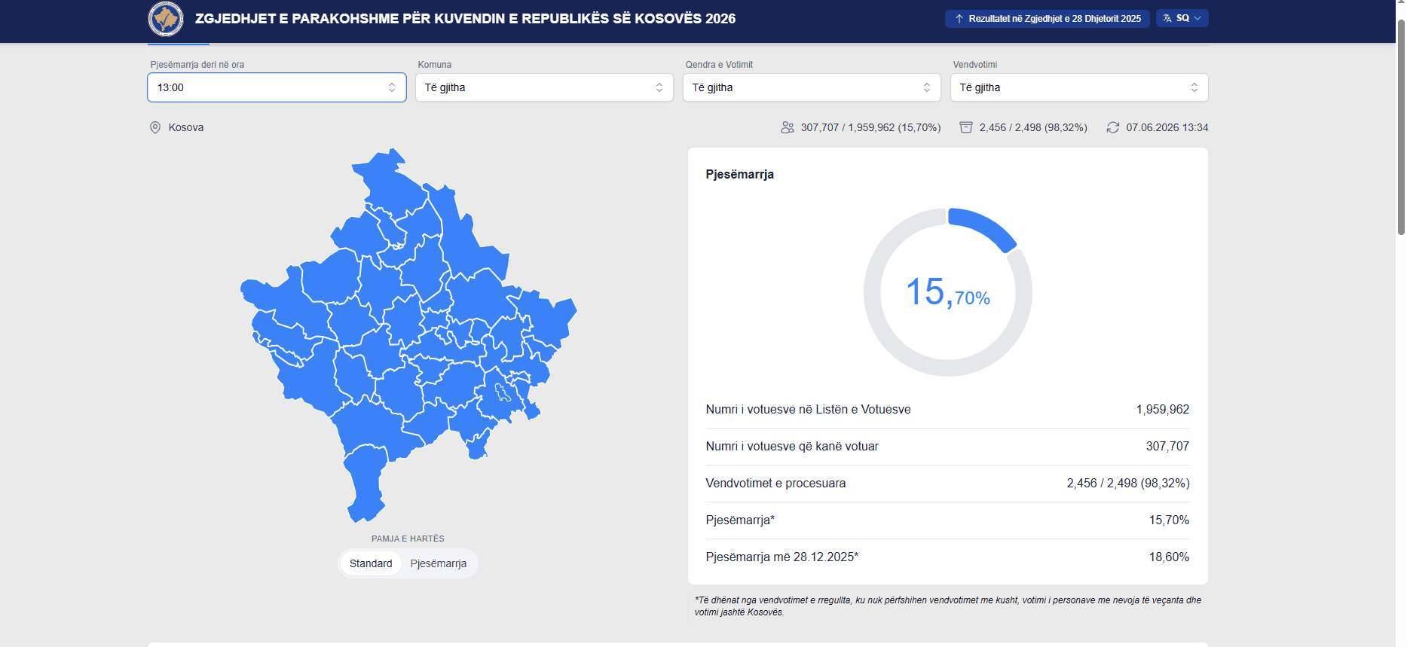This screenshot has height=647, width=1407.
Task: Click the up-down arrows in the Vendvotimi field
Action: (1194, 87)
